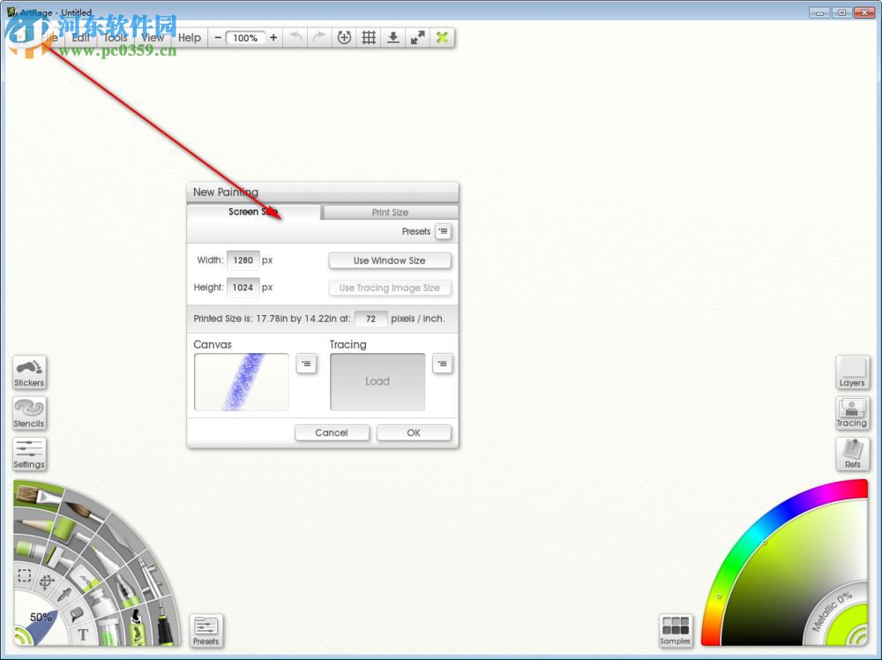Screen dimensions: 882x660
Task: Open the Presets dropdown menu in dialog
Action: click(x=444, y=231)
